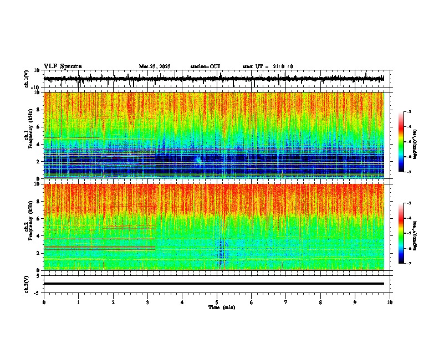Screen dimensions: 439x339
Task: Click the time axis tick label "2"
Action: pos(113,302)
